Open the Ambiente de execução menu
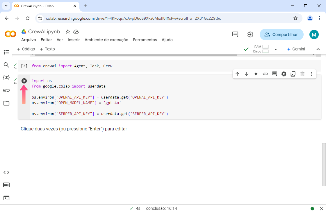This screenshot has width=326, height=213. point(106,40)
